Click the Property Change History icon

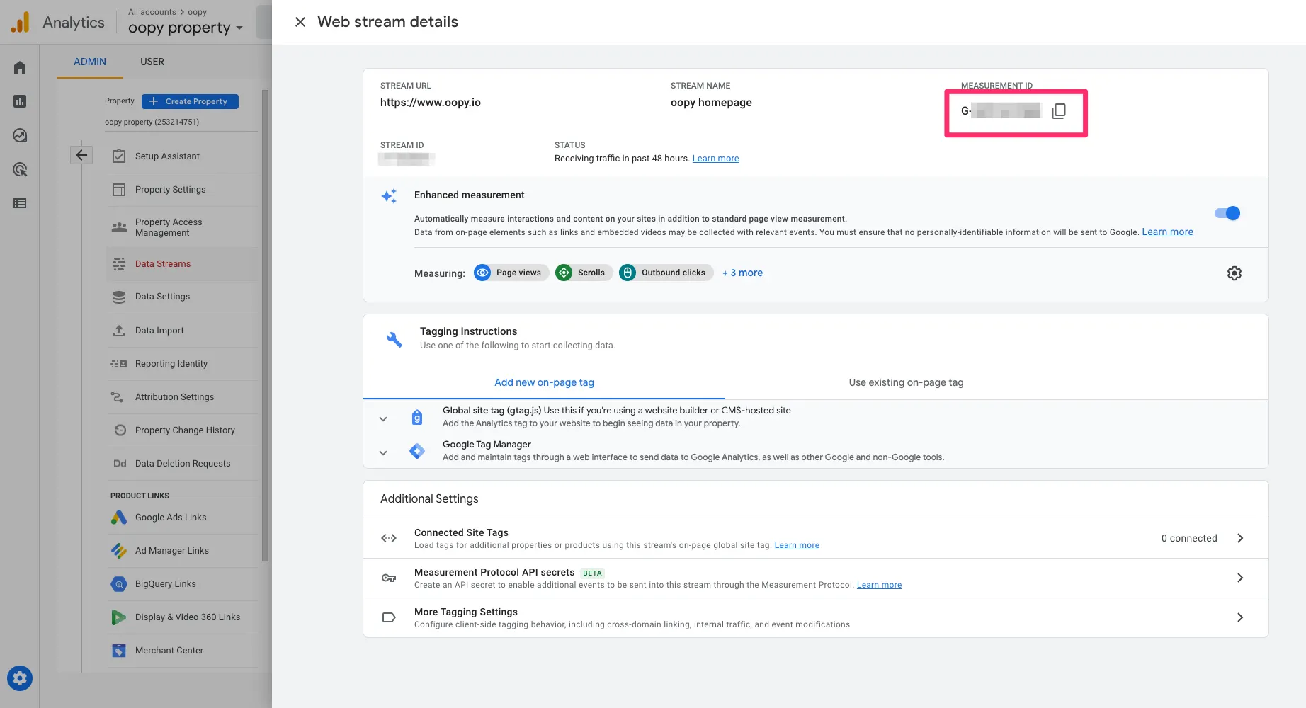120,430
